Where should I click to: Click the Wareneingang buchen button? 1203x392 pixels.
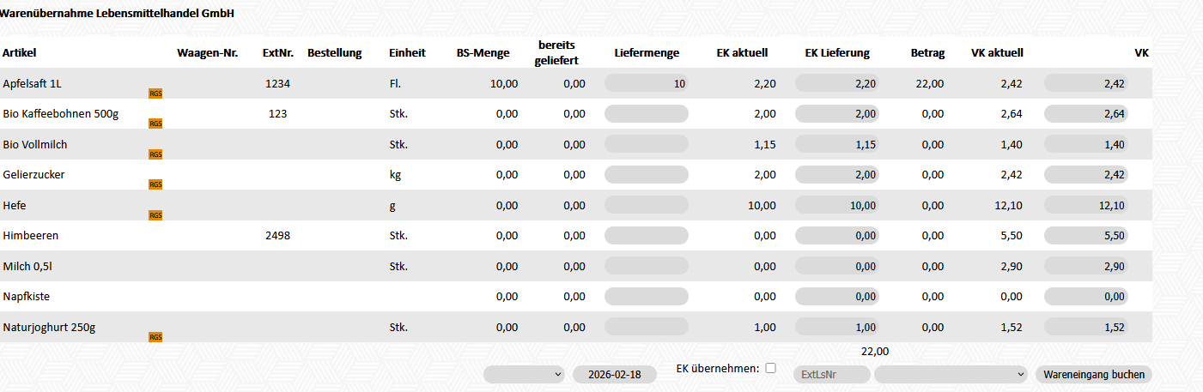pyautogui.click(x=1094, y=375)
